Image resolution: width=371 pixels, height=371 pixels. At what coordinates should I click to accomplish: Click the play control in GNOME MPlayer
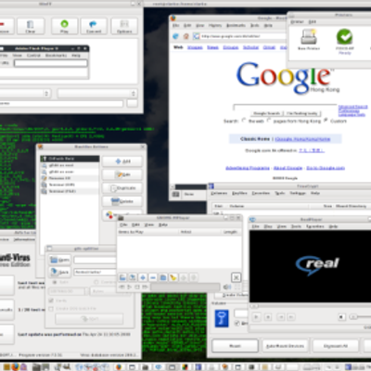(x=129, y=288)
